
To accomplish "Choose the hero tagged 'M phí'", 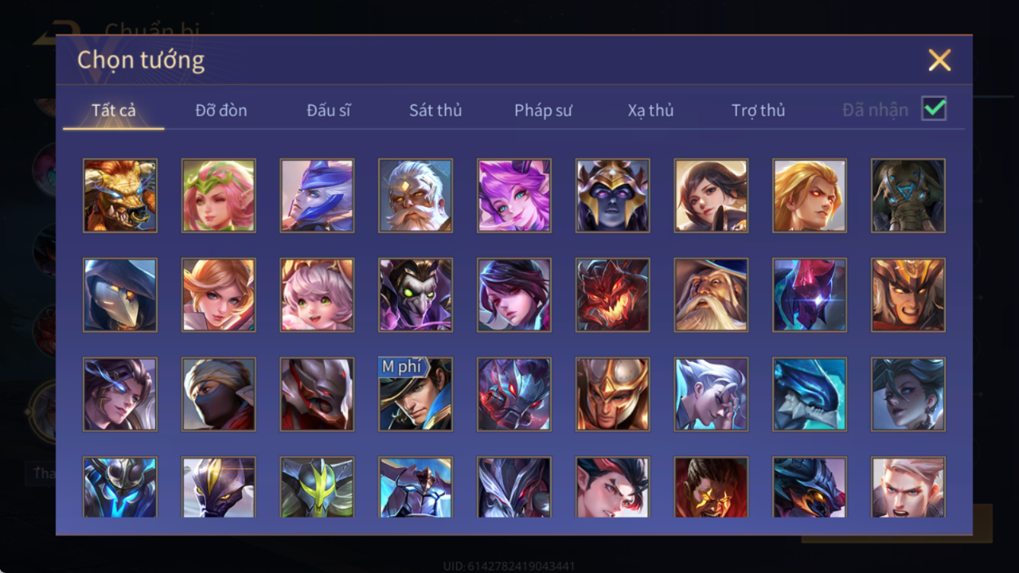I will point(416,394).
